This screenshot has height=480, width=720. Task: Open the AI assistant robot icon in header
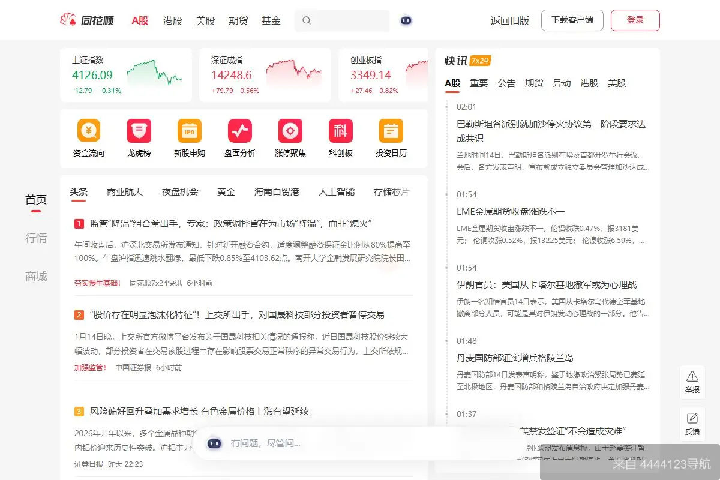[x=406, y=20]
